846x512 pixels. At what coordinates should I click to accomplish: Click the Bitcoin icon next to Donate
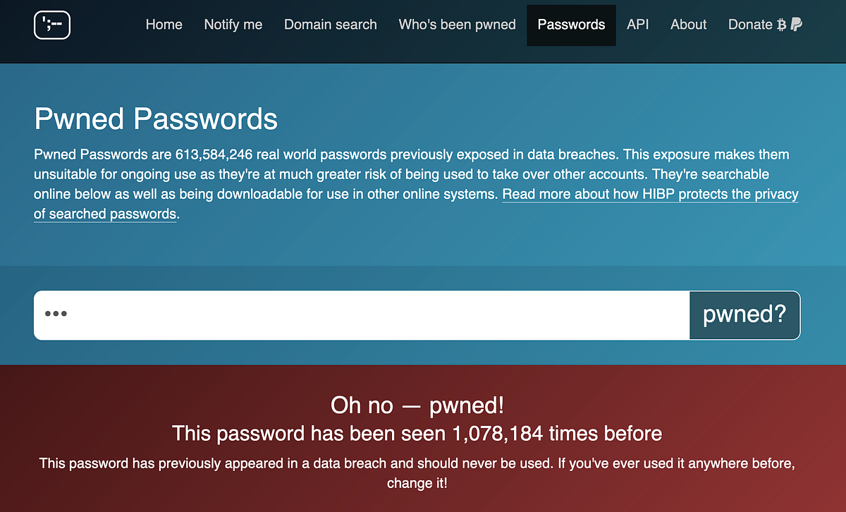pyautogui.click(x=781, y=24)
